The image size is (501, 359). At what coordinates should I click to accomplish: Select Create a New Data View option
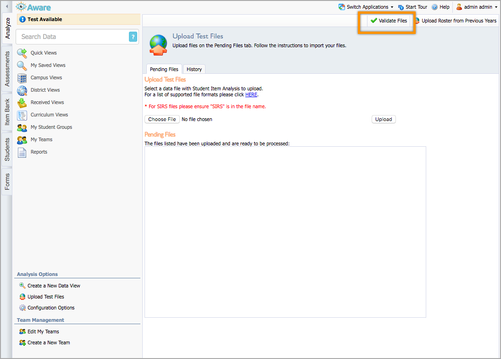[x=54, y=286]
